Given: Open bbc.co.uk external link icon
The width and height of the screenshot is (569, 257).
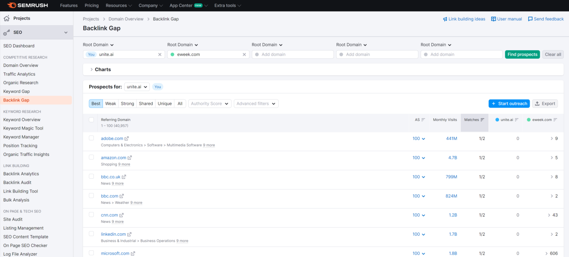Looking at the screenshot, I should (x=124, y=177).
